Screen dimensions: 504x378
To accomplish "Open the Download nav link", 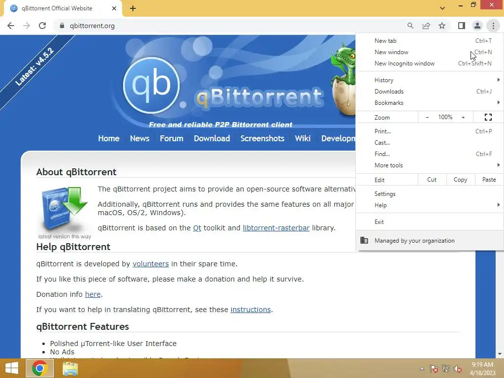I will click(x=212, y=138).
